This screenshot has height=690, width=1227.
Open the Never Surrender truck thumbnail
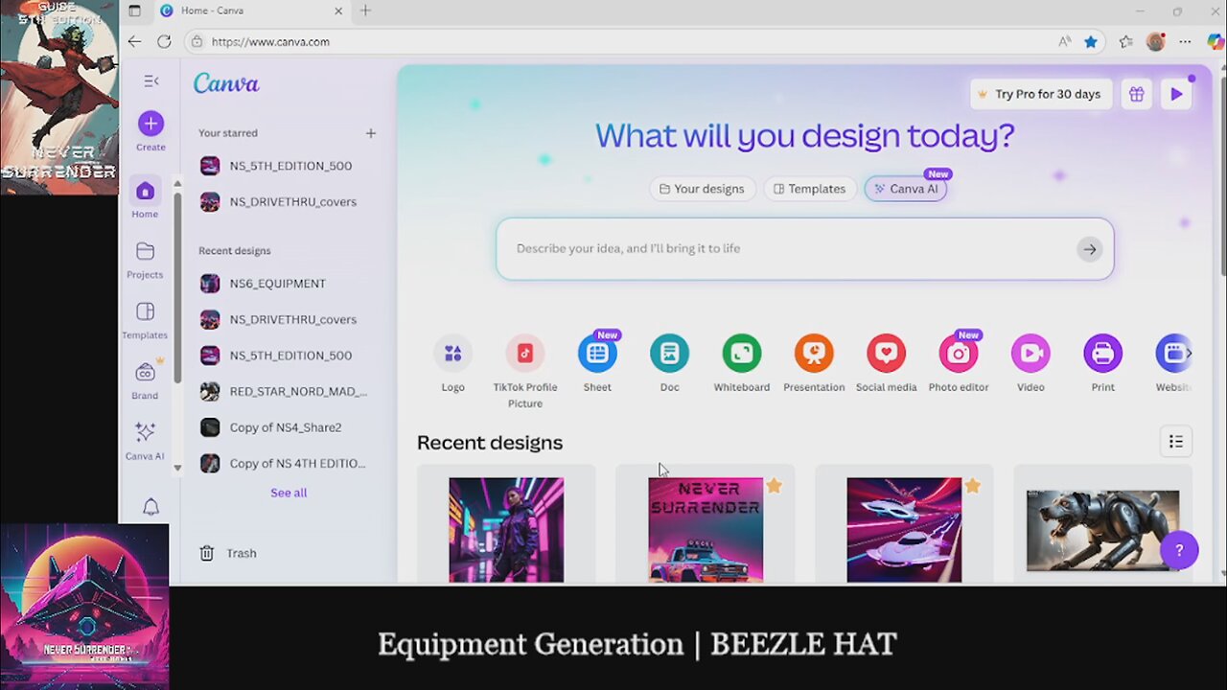706,530
